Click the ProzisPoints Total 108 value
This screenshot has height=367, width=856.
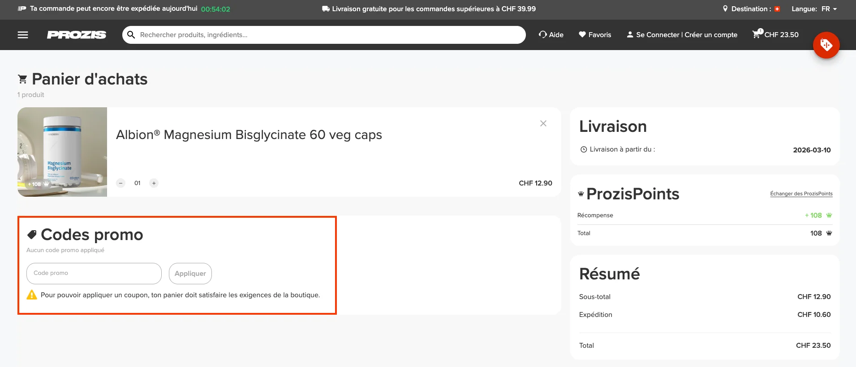click(821, 233)
